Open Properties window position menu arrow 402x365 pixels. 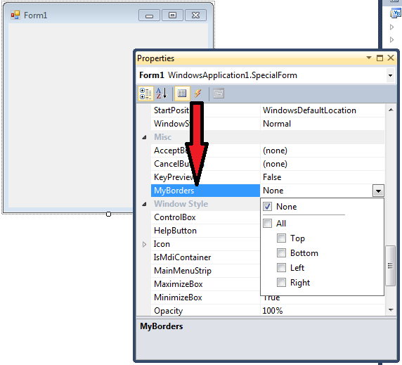(369, 58)
